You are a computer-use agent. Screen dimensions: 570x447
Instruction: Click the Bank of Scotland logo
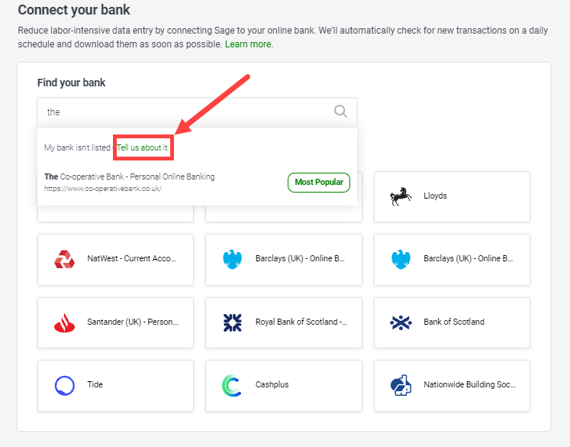coord(401,322)
